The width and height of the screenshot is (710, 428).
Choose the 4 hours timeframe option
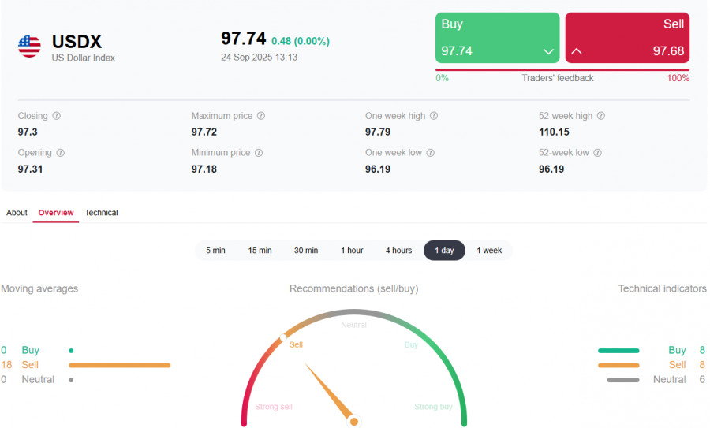[398, 251]
